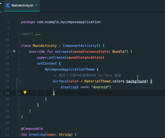Collapse the Surface block at line 23
165x138 pixels.
19,81
